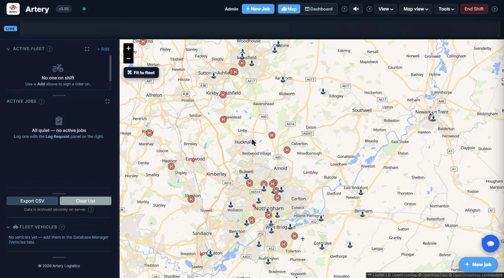The image size is (504, 278).
Task: Open the OpenStreetMap attribution link
Action: [467, 275]
